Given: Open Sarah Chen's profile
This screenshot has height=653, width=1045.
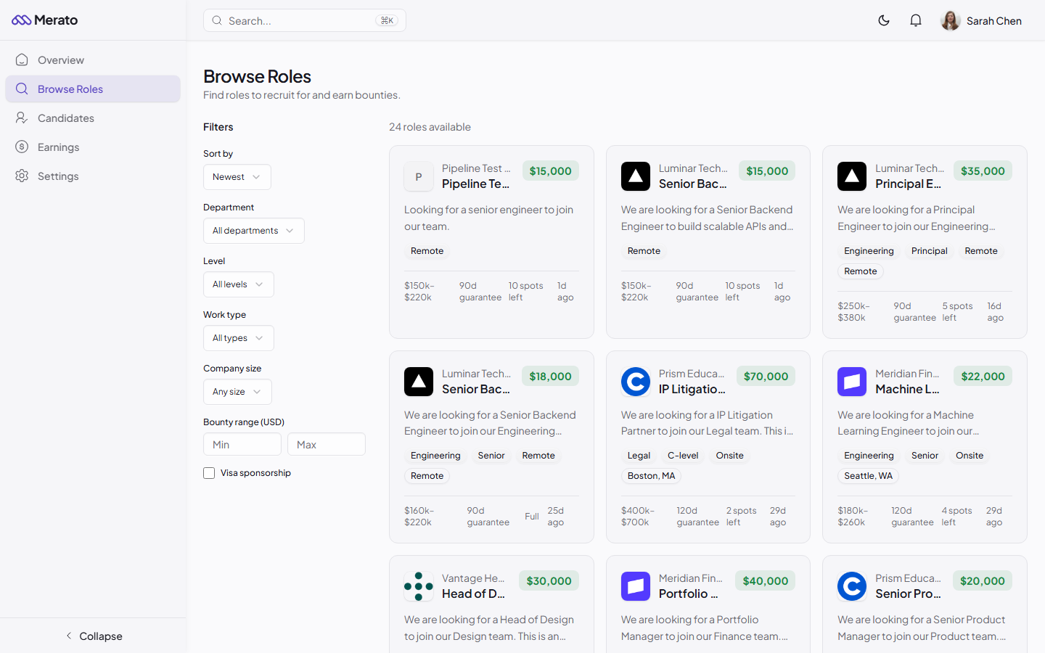Looking at the screenshot, I should 981,20.
